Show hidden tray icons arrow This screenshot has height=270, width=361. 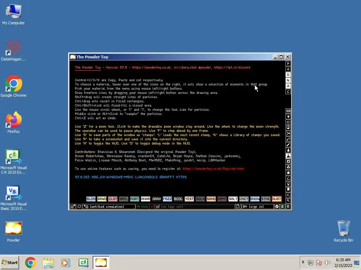tap(303, 262)
